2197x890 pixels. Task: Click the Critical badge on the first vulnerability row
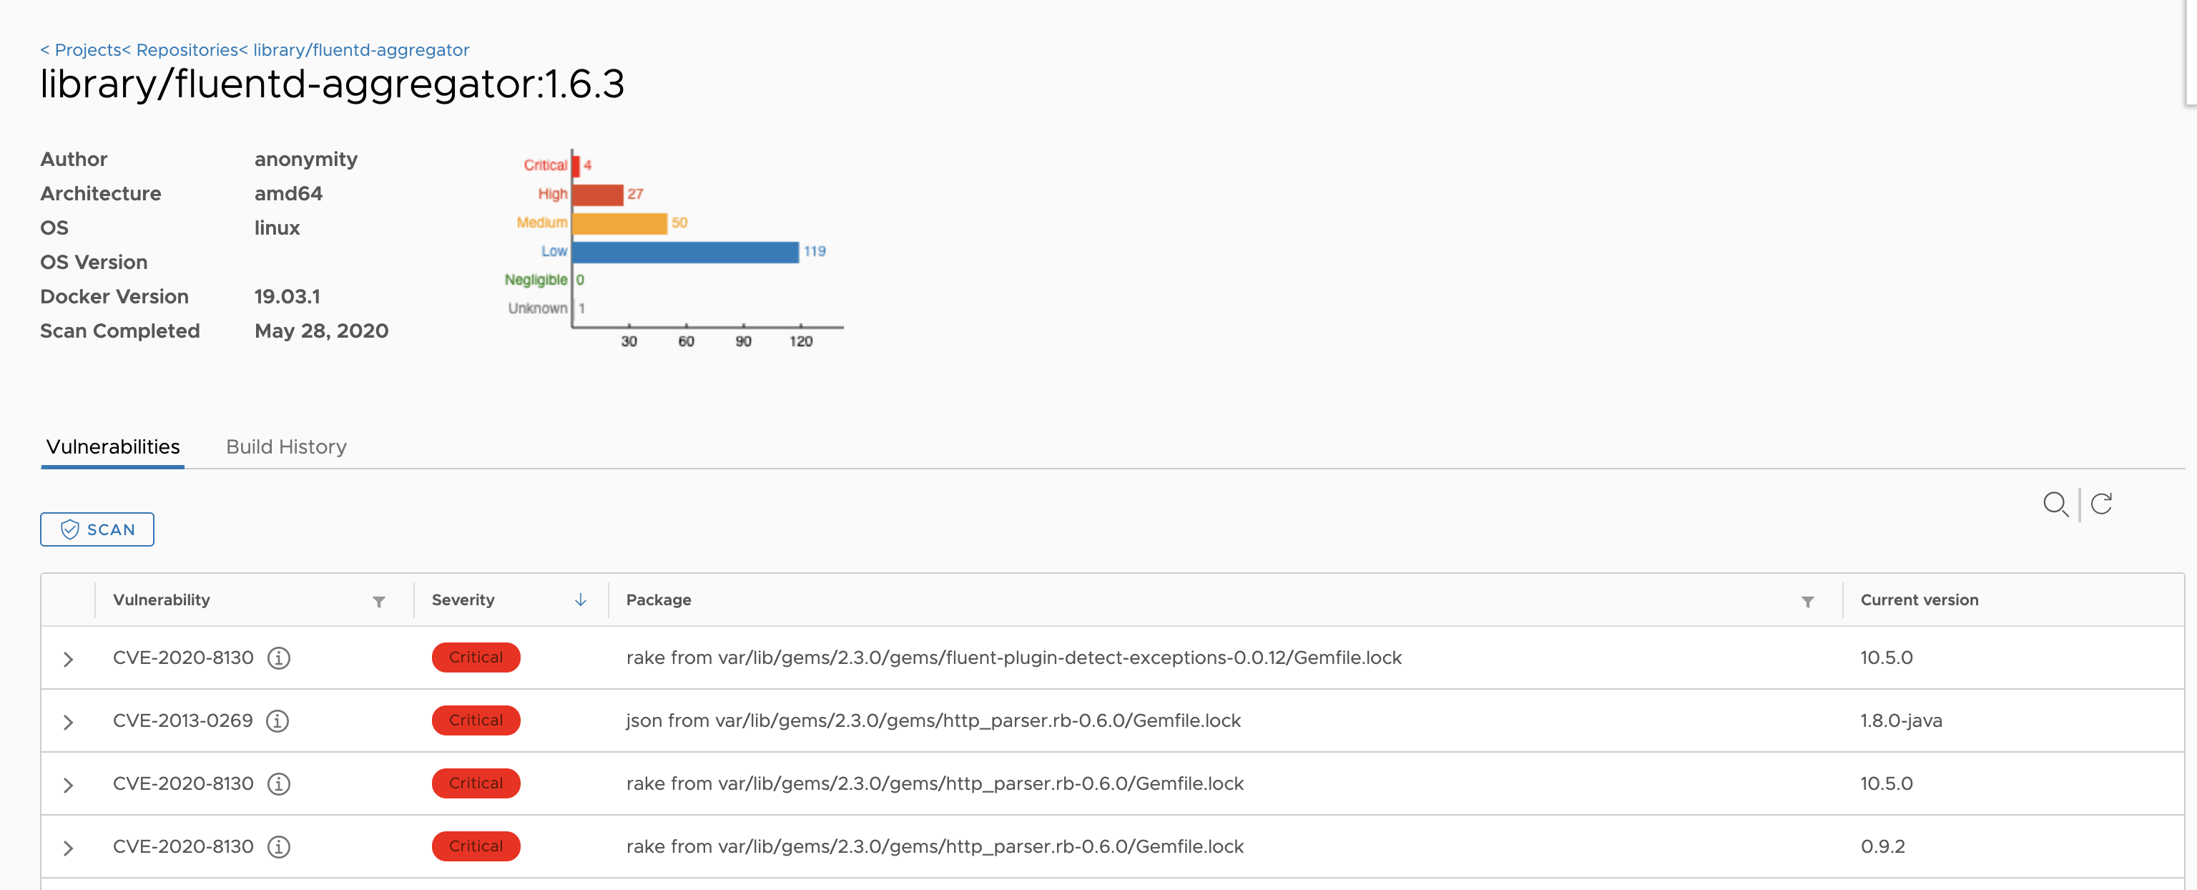tap(476, 657)
